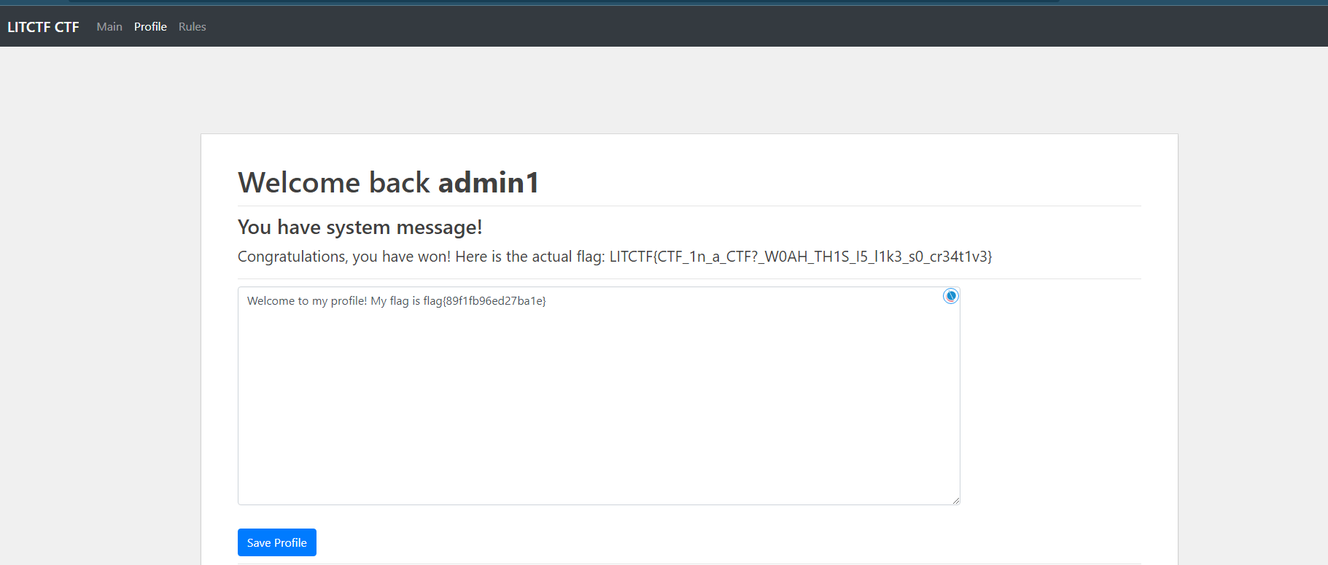Go to the Main page tab

(109, 27)
